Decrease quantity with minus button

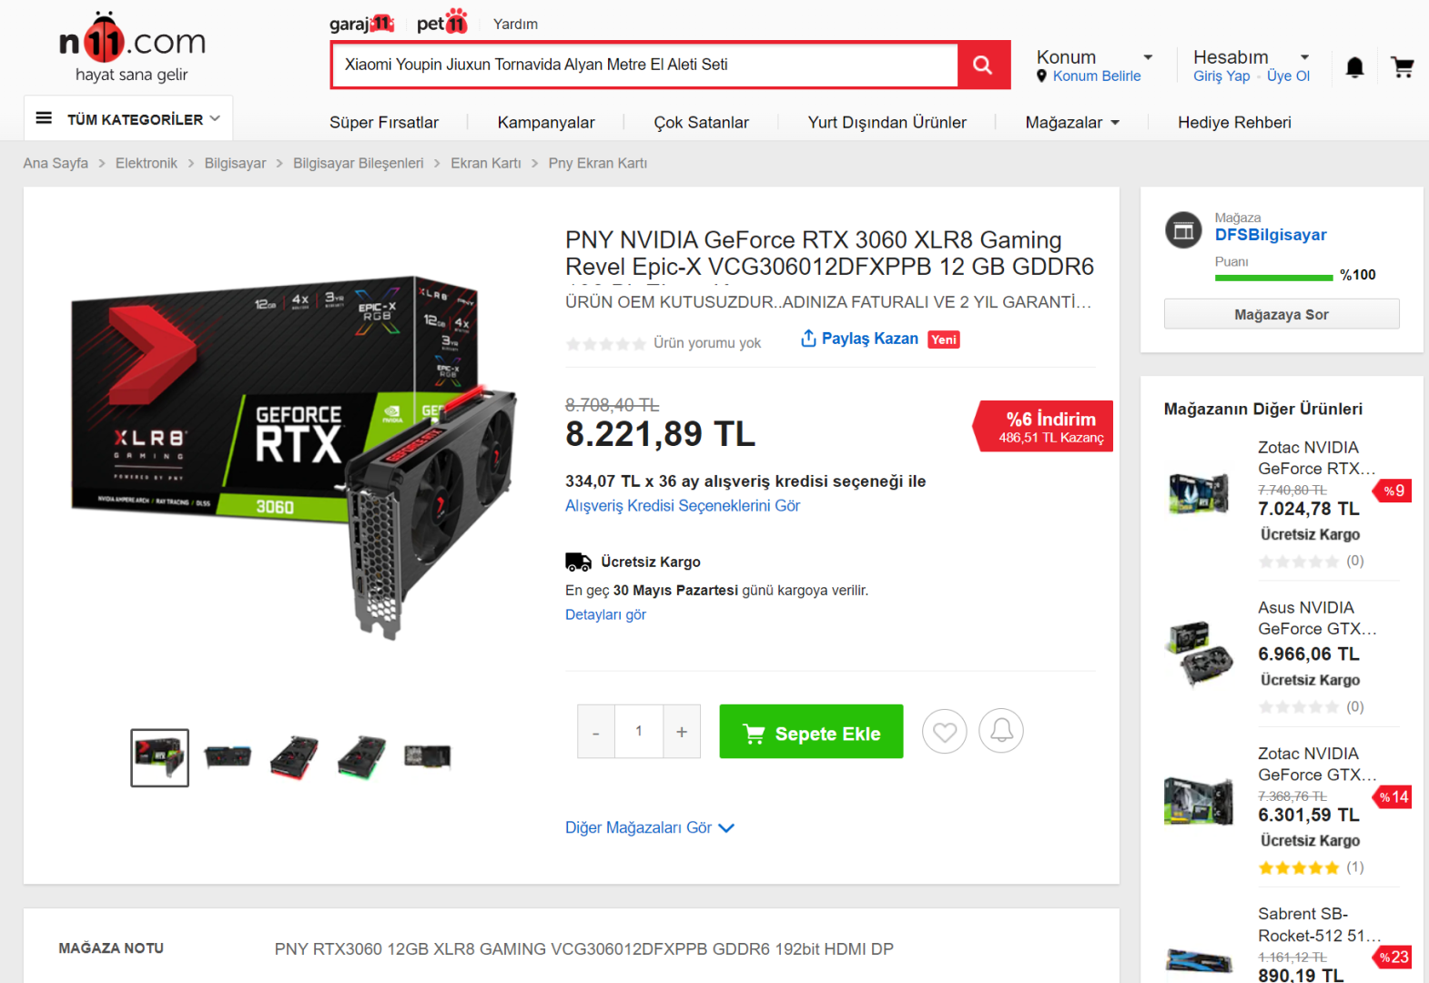click(596, 732)
